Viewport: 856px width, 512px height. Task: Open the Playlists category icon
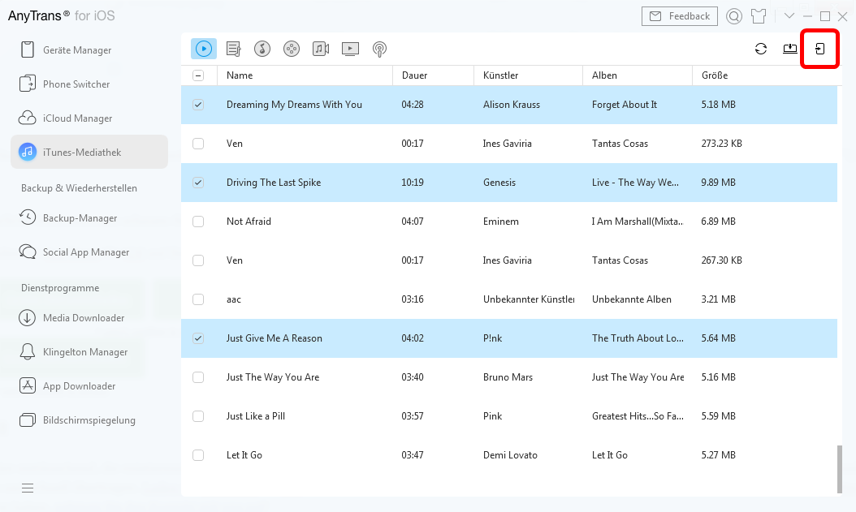pos(234,49)
